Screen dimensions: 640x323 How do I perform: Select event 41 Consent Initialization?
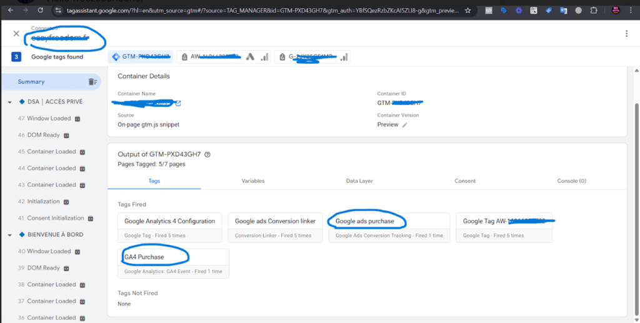[56, 218]
